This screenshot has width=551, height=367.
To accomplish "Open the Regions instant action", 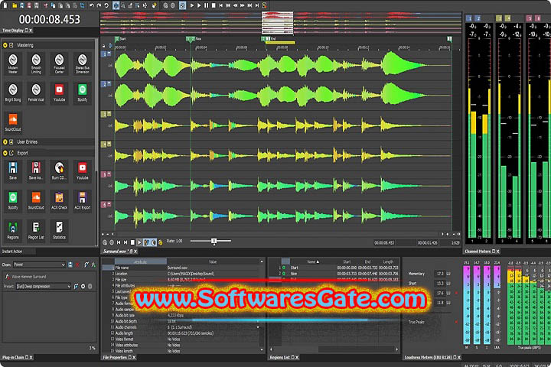I will click(x=13, y=230).
